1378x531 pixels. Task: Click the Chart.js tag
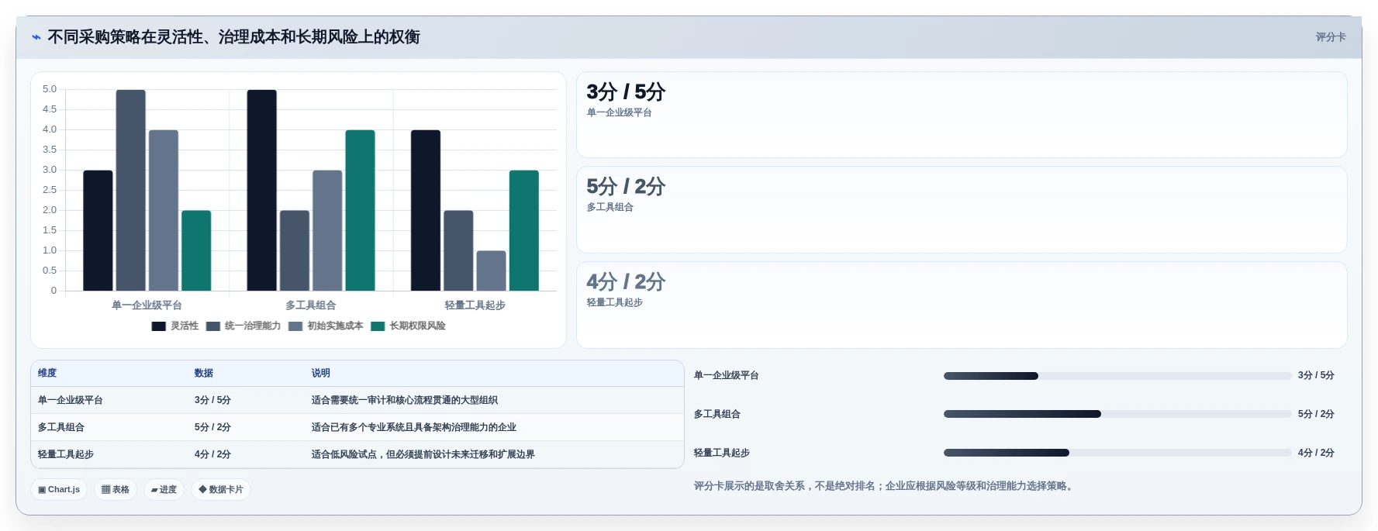pyautogui.click(x=59, y=490)
